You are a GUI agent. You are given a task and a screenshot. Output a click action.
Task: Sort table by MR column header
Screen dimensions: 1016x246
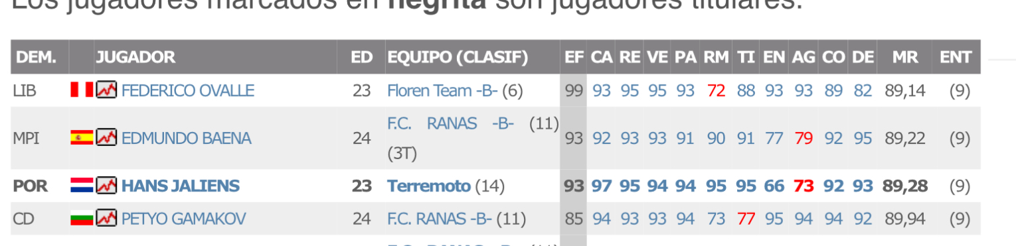click(905, 57)
